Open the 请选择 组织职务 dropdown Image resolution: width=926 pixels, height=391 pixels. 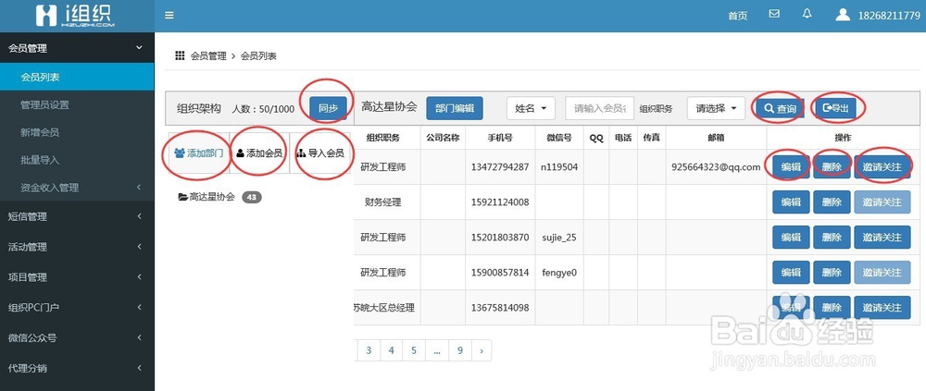[x=716, y=108]
